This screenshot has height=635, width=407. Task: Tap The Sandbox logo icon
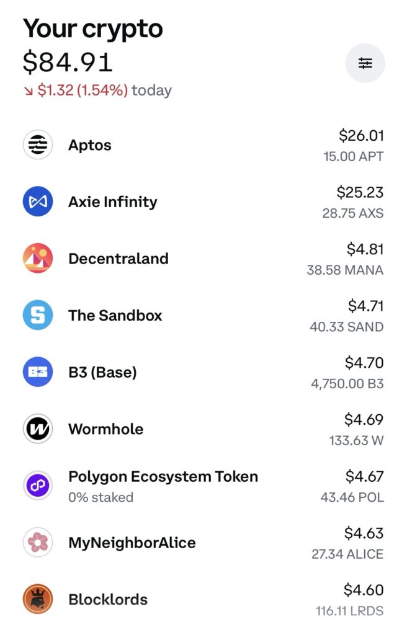(x=38, y=315)
